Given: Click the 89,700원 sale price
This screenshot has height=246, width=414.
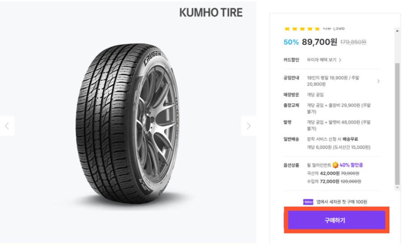Looking at the screenshot, I should (319, 42).
